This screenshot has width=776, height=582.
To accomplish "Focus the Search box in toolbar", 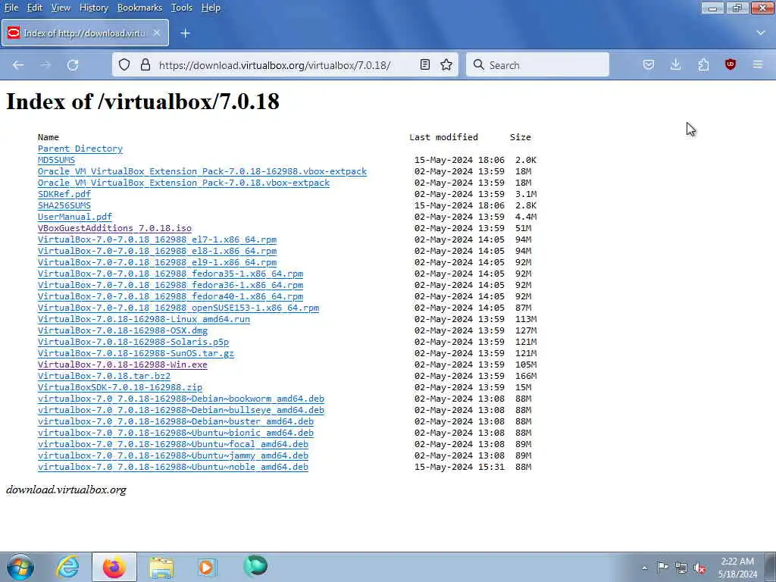I will point(537,65).
